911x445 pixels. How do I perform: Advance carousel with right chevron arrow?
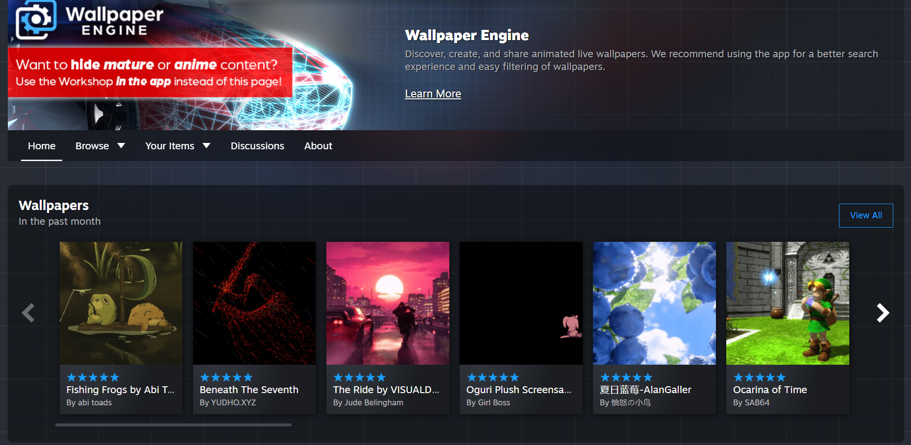[x=883, y=313]
